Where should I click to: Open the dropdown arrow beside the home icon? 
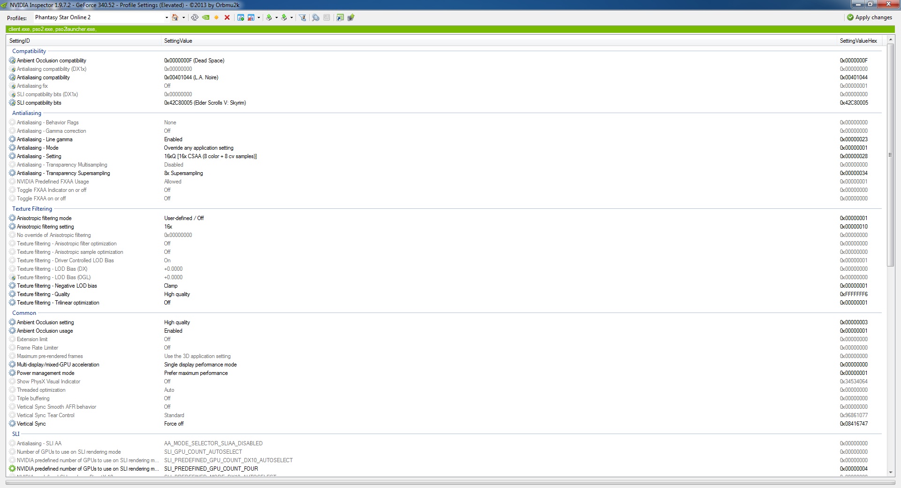[x=183, y=18]
